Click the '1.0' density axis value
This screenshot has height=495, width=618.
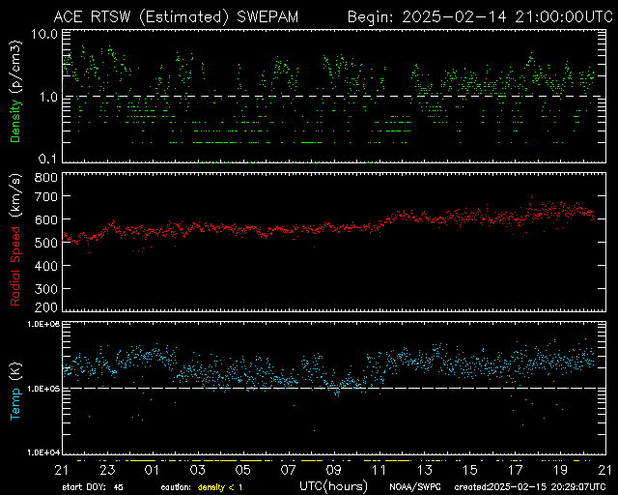pos(48,97)
